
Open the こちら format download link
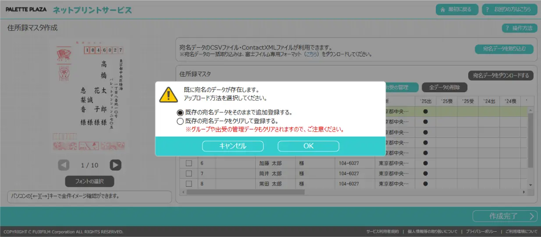tap(311, 55)
